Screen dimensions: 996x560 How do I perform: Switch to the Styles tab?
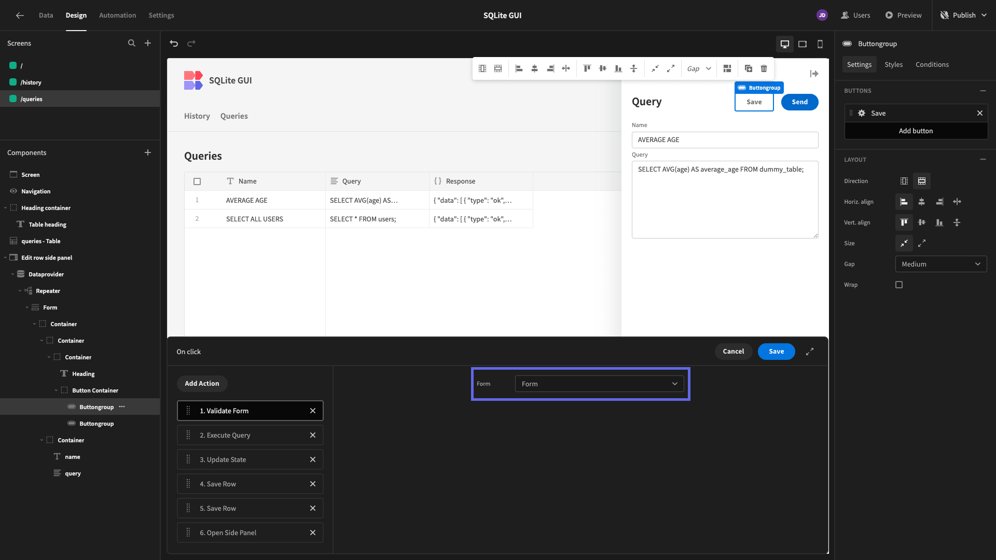[893, 64]
